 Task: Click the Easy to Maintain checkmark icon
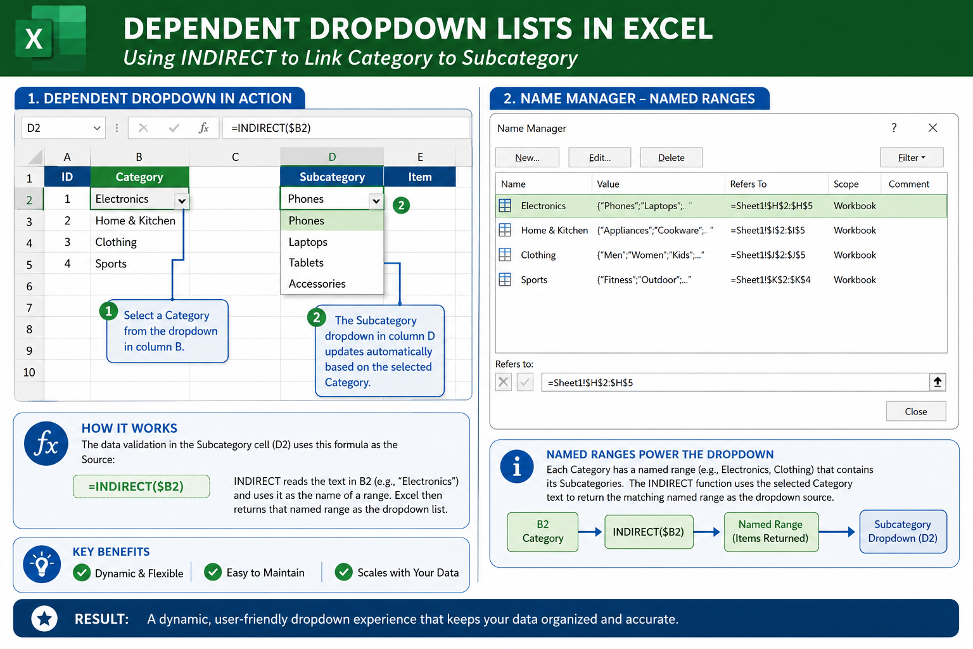[213, 572]
